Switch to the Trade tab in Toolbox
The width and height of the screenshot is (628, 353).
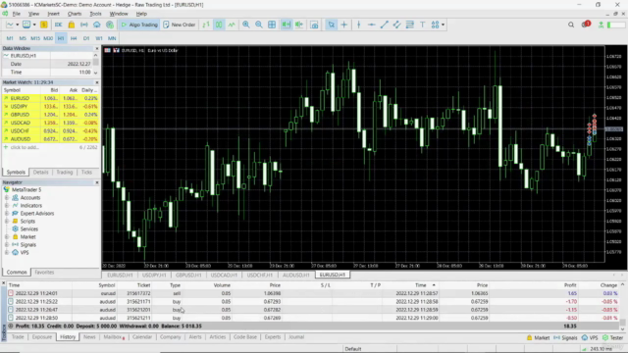coord(18,337)
